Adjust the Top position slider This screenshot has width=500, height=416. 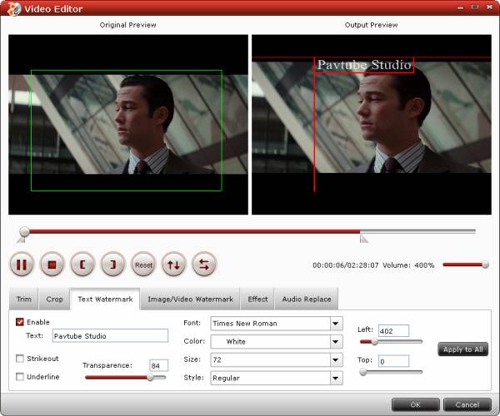click(x=391, y=371)
